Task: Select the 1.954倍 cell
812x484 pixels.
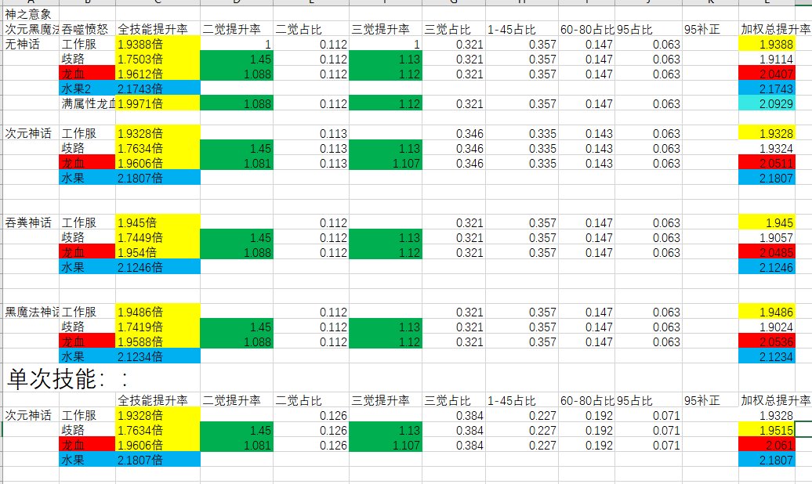Action: coord(158,253)
